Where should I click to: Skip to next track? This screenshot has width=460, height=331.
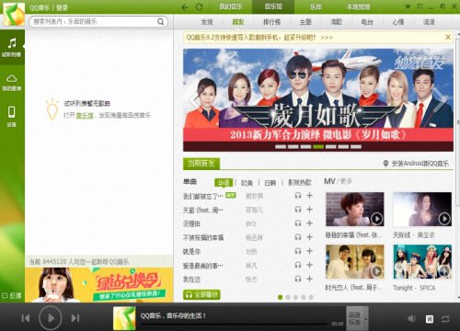tap(75, 318)
